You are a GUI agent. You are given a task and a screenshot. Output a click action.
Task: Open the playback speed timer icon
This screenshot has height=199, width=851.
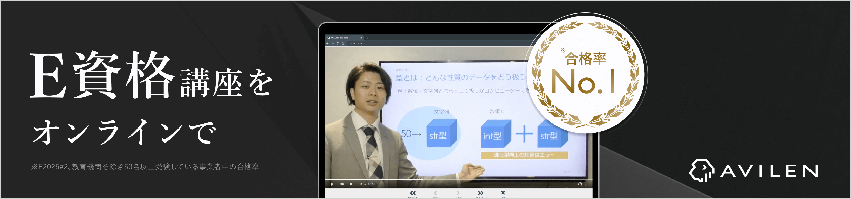click(x=580, y=184)
